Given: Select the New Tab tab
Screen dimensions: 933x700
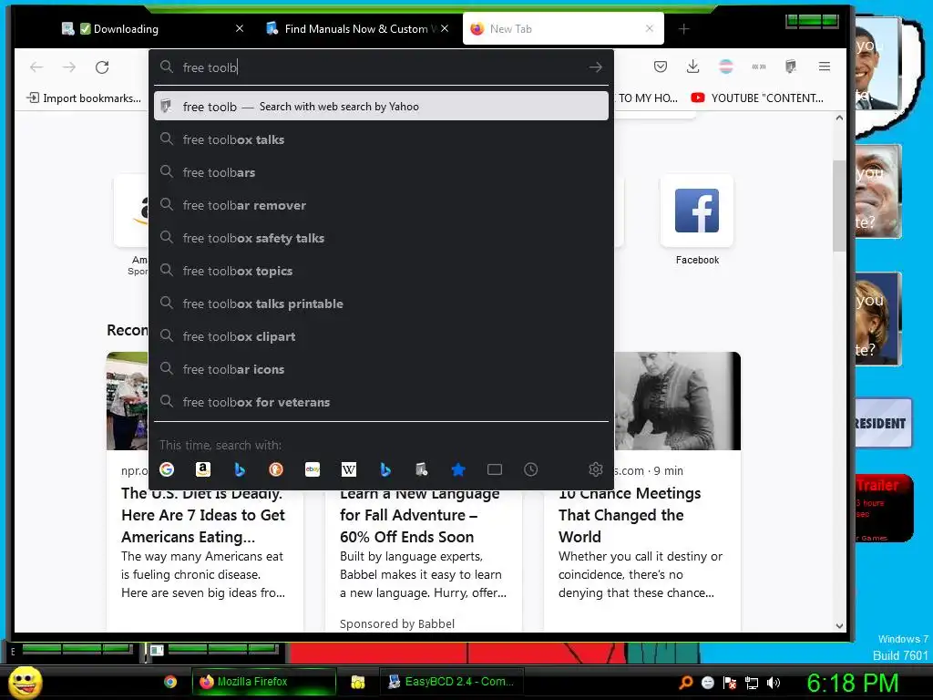Looking at the screenshot, I should pos(563,28).
